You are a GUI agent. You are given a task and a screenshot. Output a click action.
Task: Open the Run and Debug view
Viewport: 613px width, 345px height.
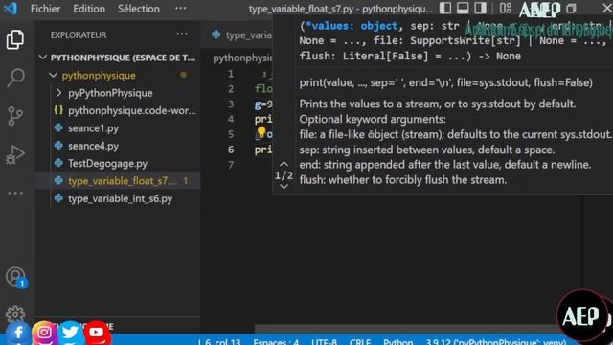[x=15, y=154]
